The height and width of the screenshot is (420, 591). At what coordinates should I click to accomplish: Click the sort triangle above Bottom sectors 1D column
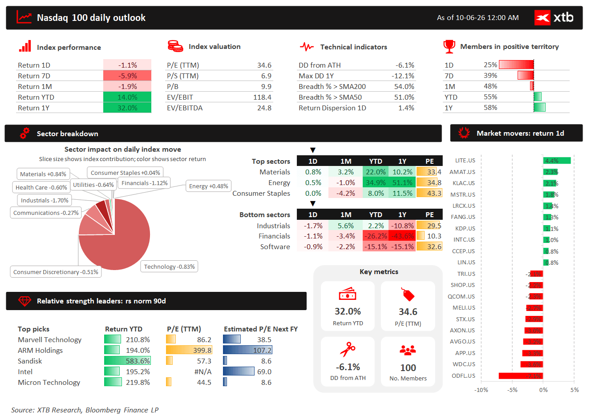(313, 204)
